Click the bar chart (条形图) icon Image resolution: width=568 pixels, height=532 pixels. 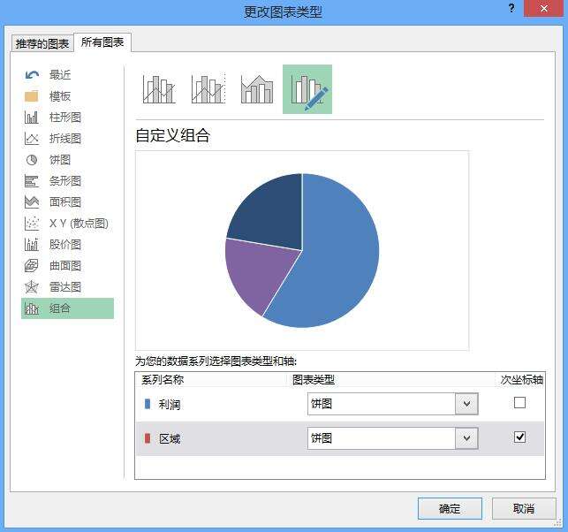(x=32, y=181)
